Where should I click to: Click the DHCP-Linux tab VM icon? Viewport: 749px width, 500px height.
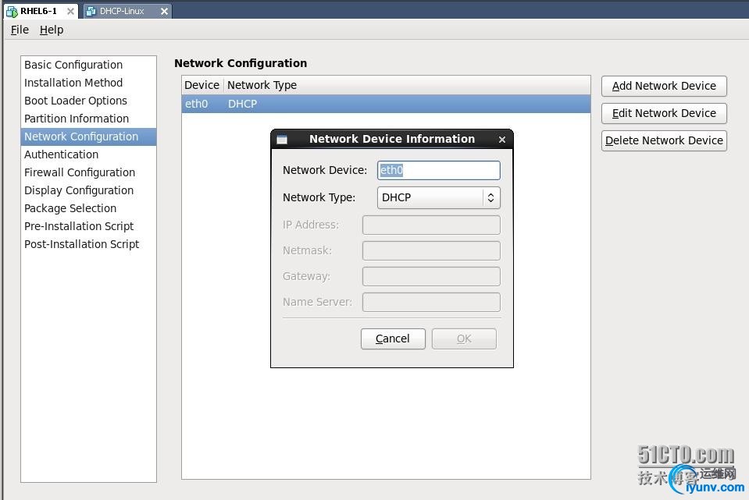pos(91,11)
